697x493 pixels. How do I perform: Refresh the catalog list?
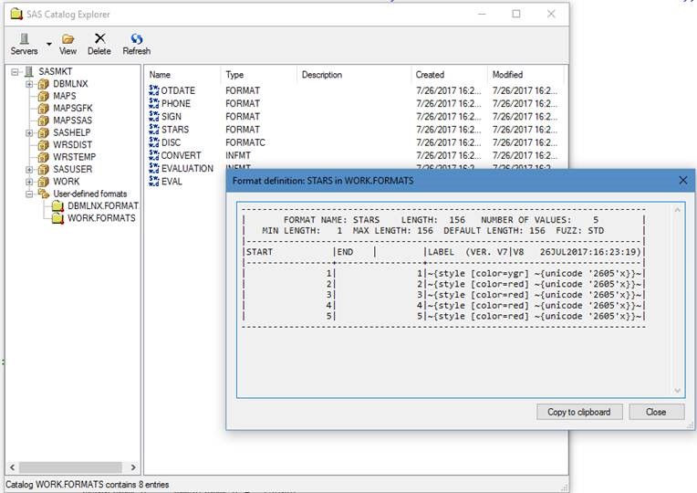(136, 44)
